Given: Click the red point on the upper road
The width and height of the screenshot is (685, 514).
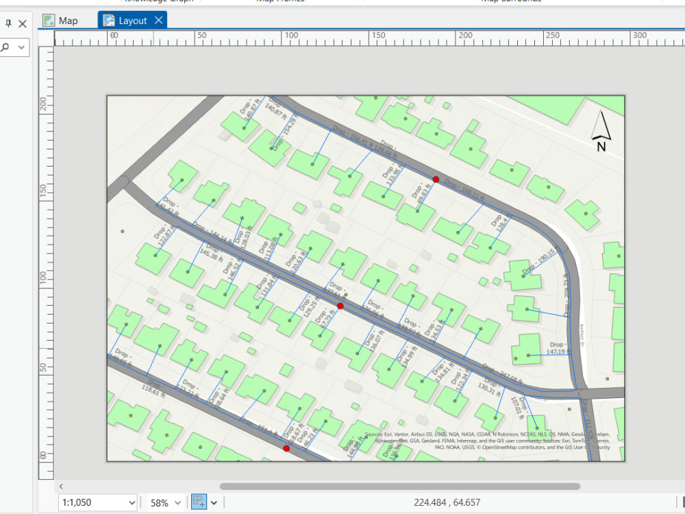Looking at the screenshot, I should coord(436,179).
